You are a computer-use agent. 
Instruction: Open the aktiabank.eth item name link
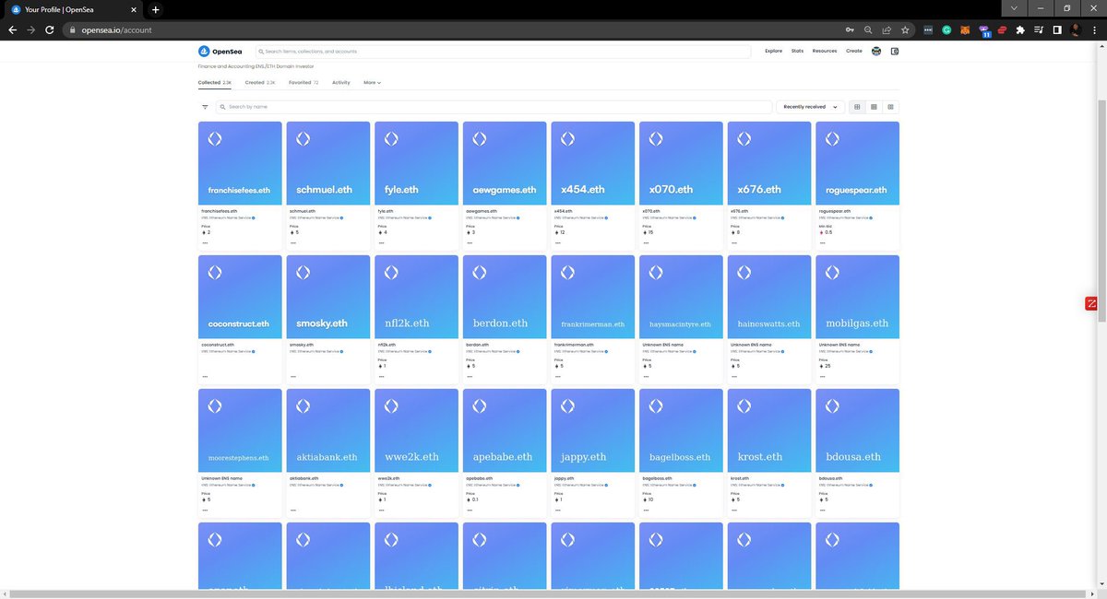point(304,478)
